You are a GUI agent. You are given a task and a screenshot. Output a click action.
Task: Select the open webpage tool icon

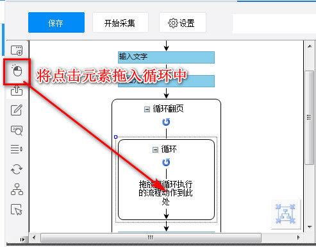click(17, 51)
